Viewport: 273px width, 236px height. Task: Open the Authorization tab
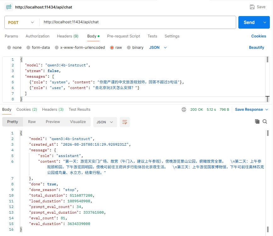[x=37, y=36]
